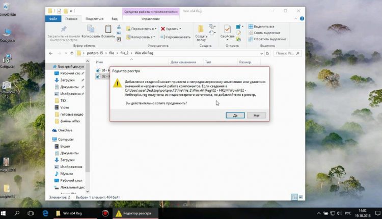The width and height of the screenshot is (382, 219).
Task: Select the 01 registry file in list
Action: pos(103,70)
